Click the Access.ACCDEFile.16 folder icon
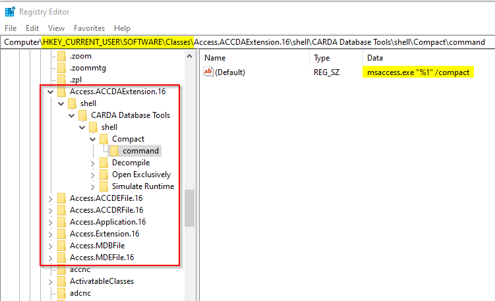This screenshot has height=301, width=495. click(61, 198)
